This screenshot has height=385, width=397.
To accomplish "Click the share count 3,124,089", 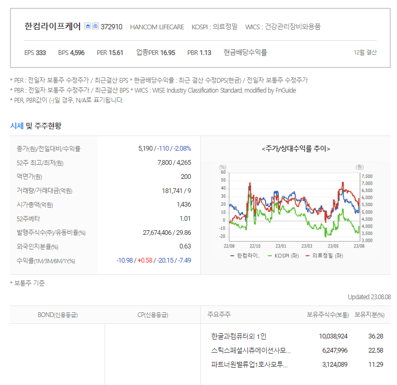I will (335, 365).
